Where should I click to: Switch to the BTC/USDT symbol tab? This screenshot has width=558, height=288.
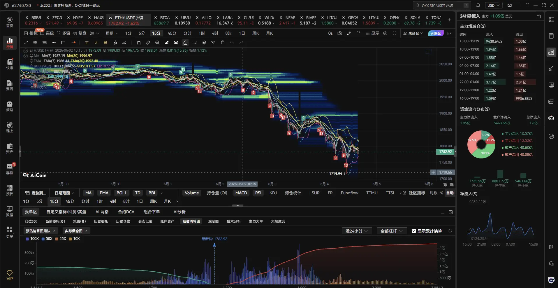(162, 20)
